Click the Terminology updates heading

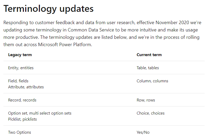click(x=49, y=9)
